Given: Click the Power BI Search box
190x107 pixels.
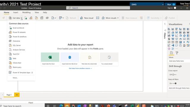Looking at the screenshot, I should coord(98,8).
